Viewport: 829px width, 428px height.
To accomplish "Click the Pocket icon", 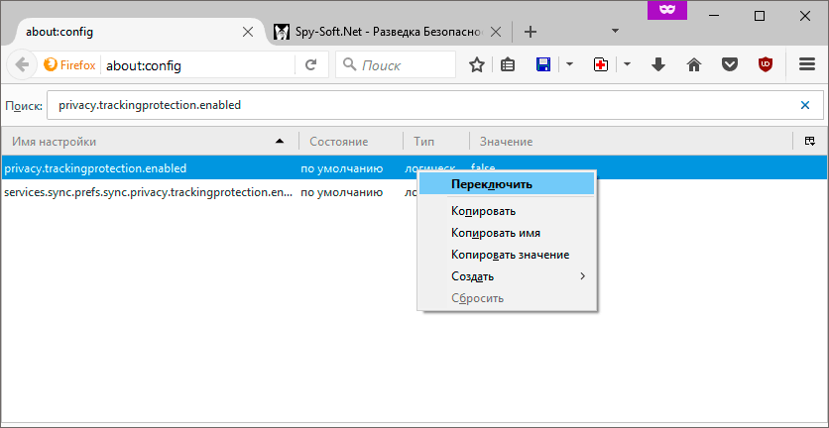I will (x=730, y=65).
